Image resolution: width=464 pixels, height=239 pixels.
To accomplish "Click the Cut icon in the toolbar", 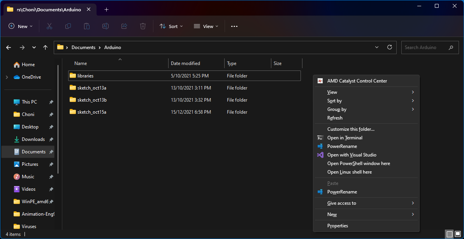I will (49, 26).
